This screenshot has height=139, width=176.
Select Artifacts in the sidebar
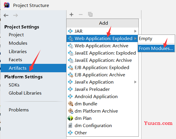33,68
